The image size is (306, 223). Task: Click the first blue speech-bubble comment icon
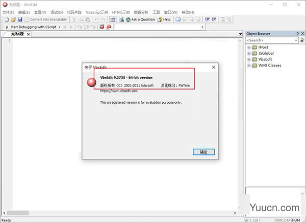point(178,19)
